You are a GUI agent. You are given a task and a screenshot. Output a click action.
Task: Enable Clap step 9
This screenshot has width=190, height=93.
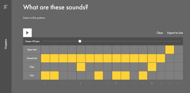[x=117, y=67]
